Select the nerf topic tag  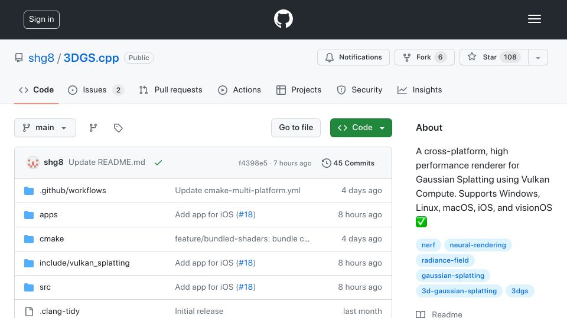click(428, 245)
